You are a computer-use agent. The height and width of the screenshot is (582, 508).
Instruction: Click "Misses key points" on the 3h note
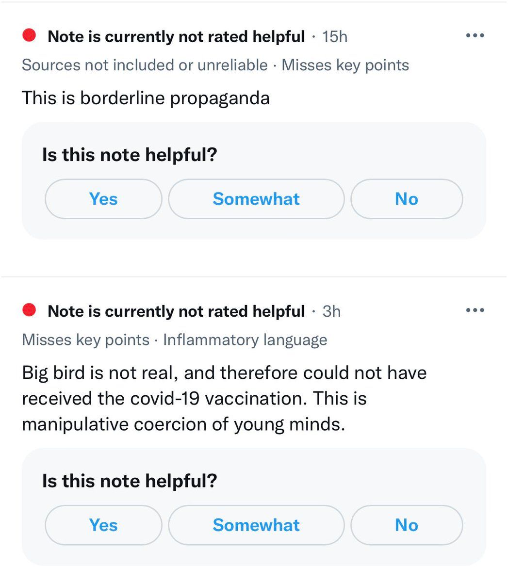(x=85, y=339)
